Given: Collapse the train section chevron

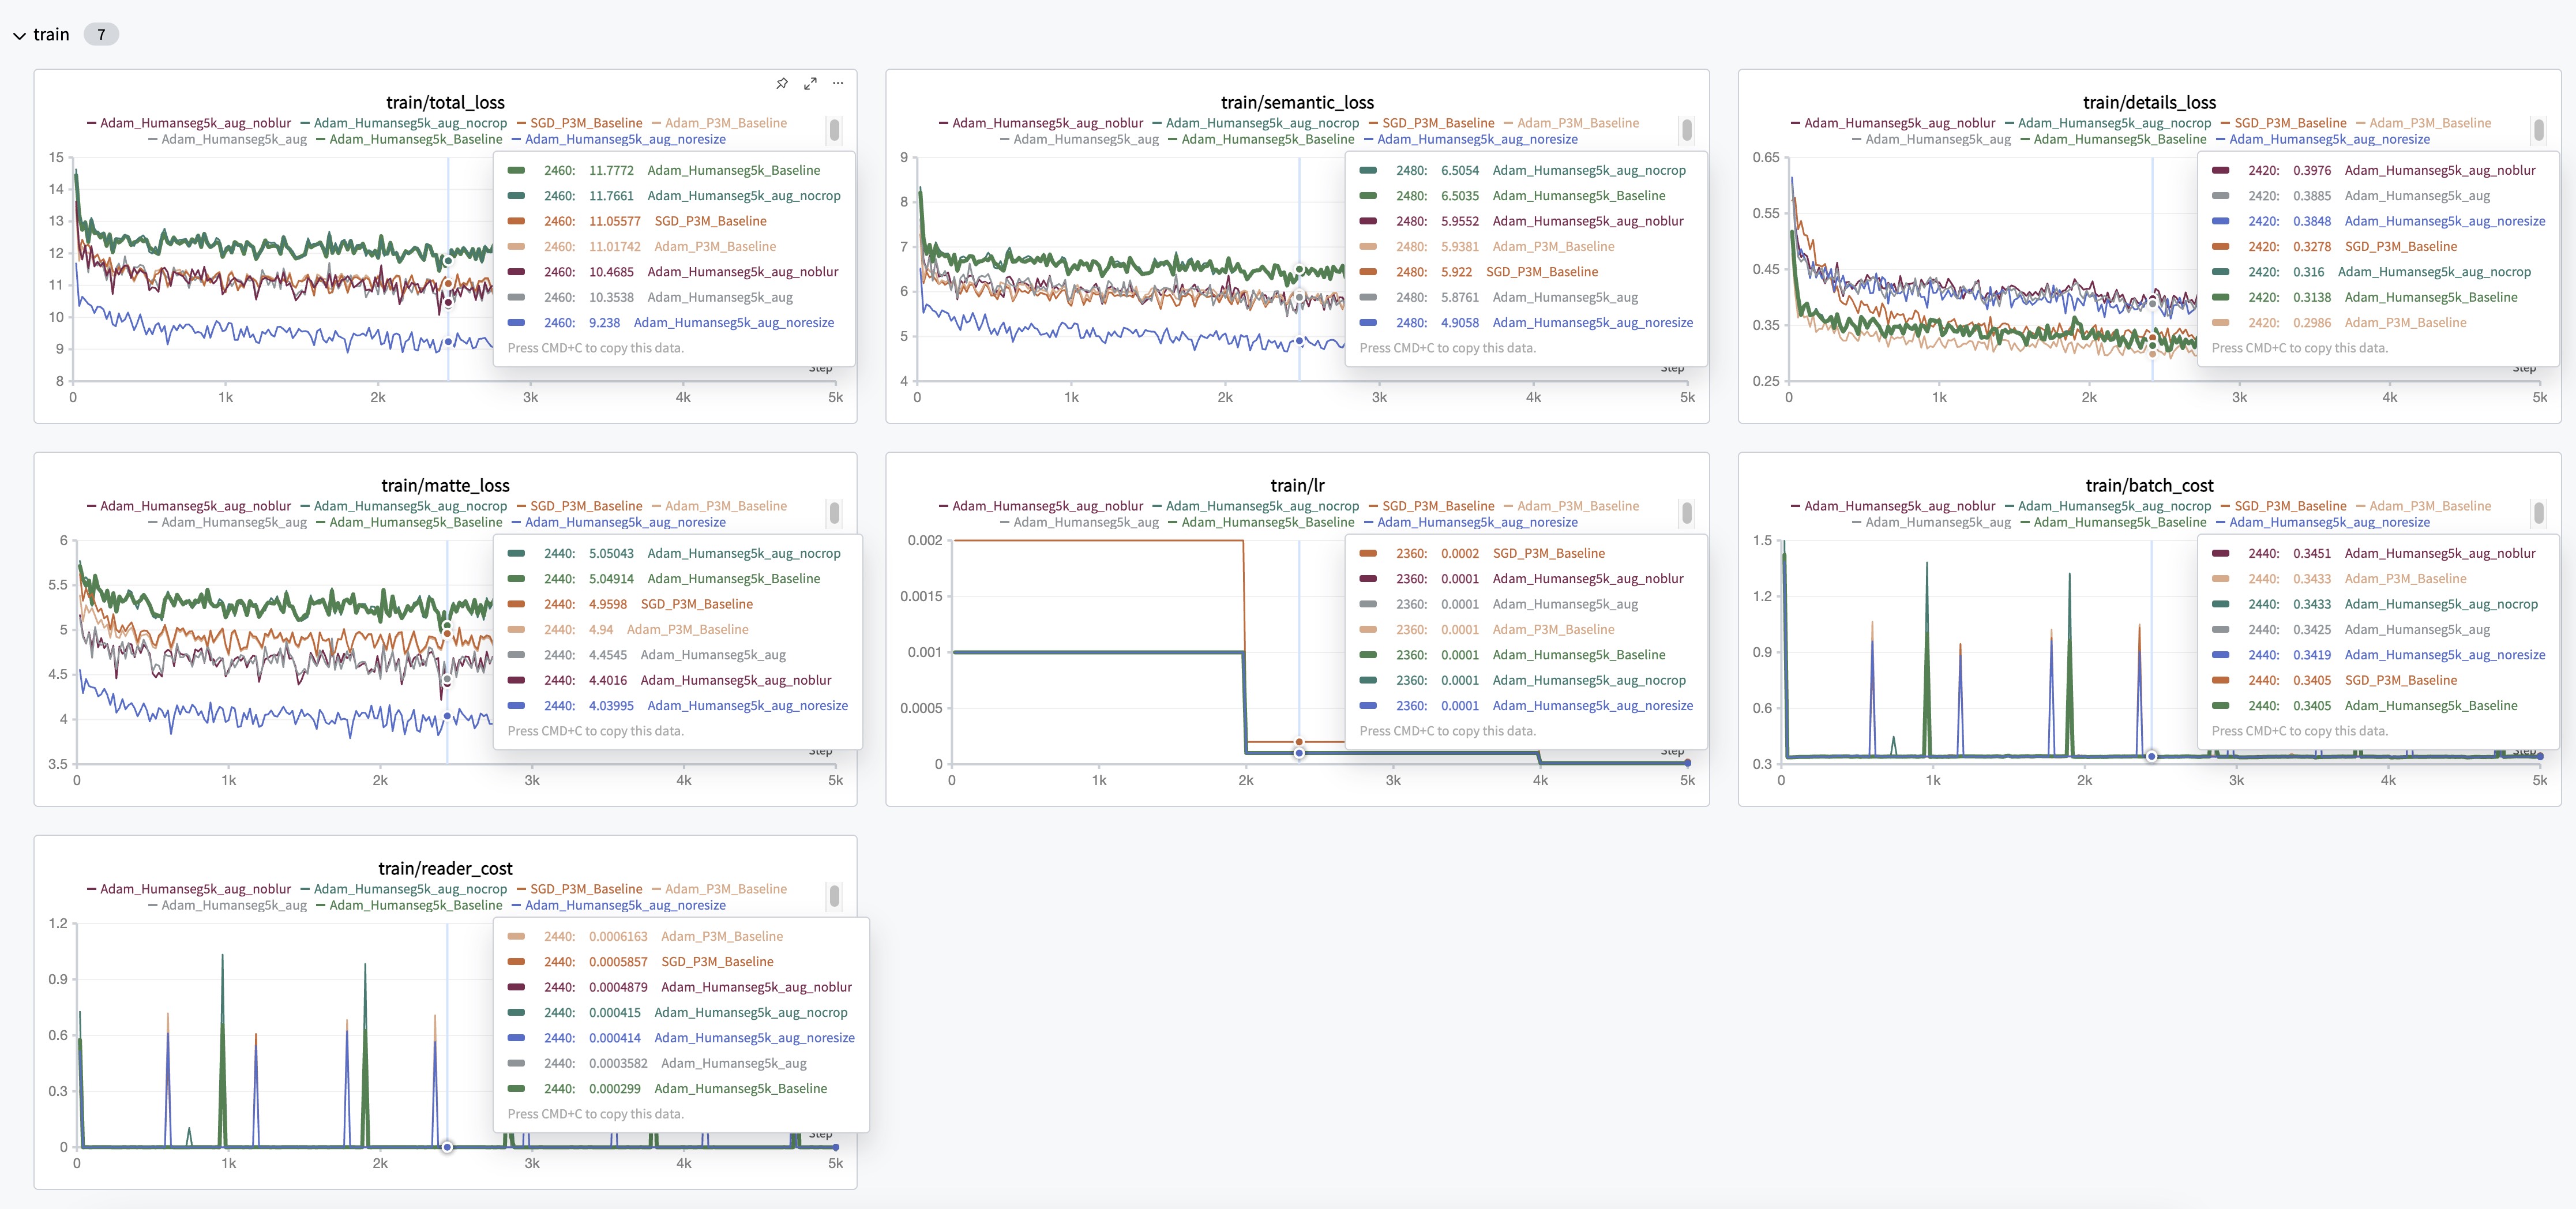Looking at the screenshot, I should [x=19, y=35].
